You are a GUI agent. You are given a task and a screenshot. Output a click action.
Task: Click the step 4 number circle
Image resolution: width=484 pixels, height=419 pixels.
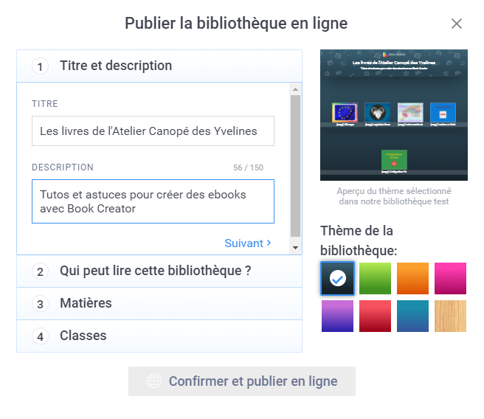pos(40,336)
